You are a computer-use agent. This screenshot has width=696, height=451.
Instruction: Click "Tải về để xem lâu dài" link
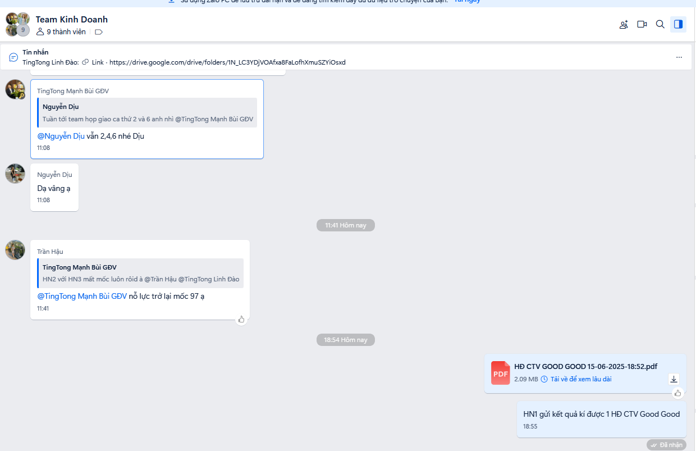click(580, 379)
